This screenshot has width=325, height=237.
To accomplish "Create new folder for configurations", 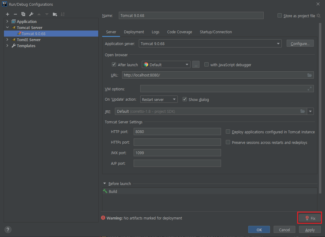I will 55,14.
